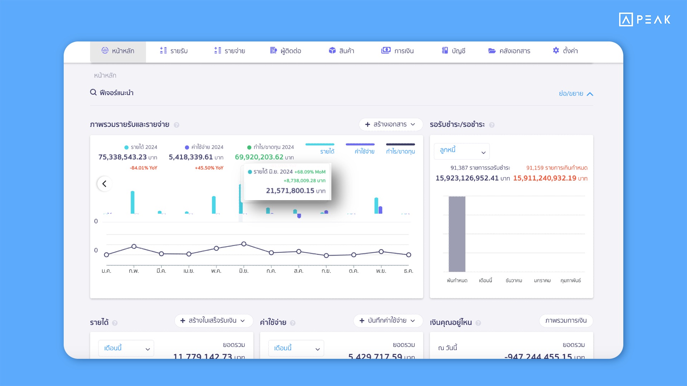Click the gear icon beside ตั้งค่า
This screenshot has height=386, width=687.
click(x=556, y=50)
